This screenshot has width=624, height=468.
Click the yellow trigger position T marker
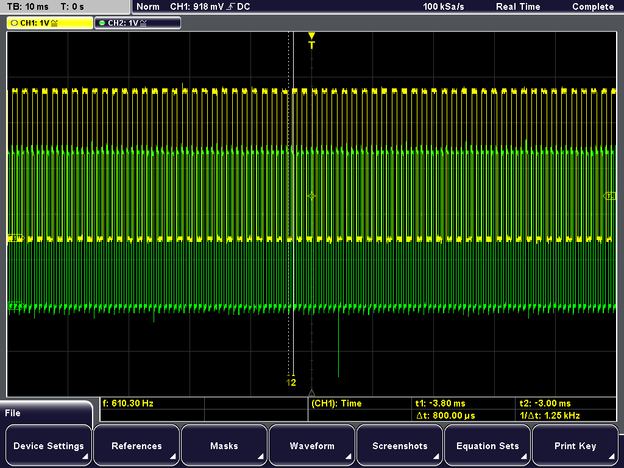click(311, 41)
